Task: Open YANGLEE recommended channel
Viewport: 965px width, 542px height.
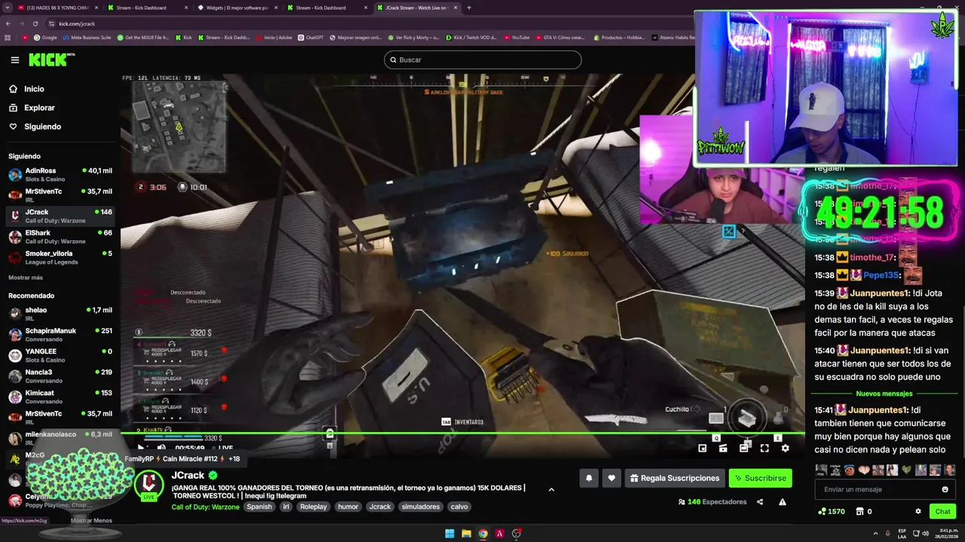Action: click(x=60, y=355)
